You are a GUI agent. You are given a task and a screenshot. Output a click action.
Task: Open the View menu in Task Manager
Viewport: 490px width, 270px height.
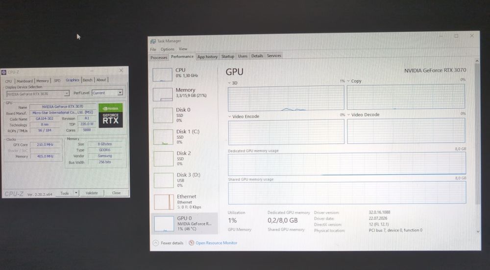(x=183, y=49)
